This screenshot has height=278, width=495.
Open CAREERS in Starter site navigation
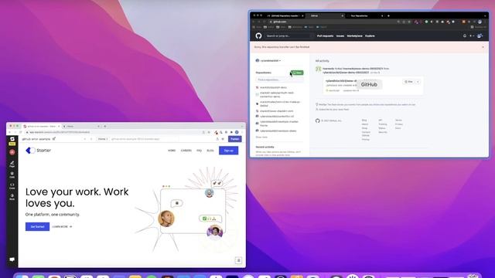point(186,151)
